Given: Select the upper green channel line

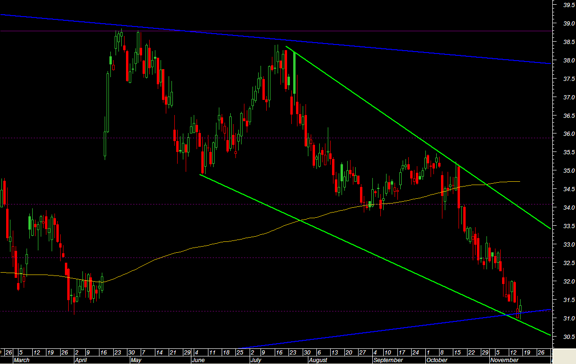Looking at the screenshot, I should pyautogui.click(x=419, y=138).
